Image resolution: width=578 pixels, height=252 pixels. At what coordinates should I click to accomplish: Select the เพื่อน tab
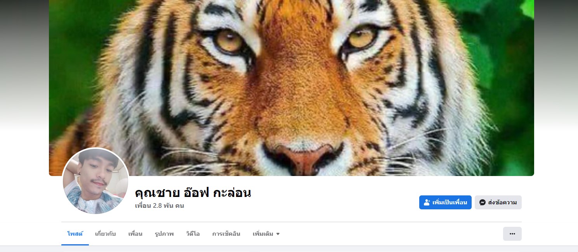[x=135, y=234]
